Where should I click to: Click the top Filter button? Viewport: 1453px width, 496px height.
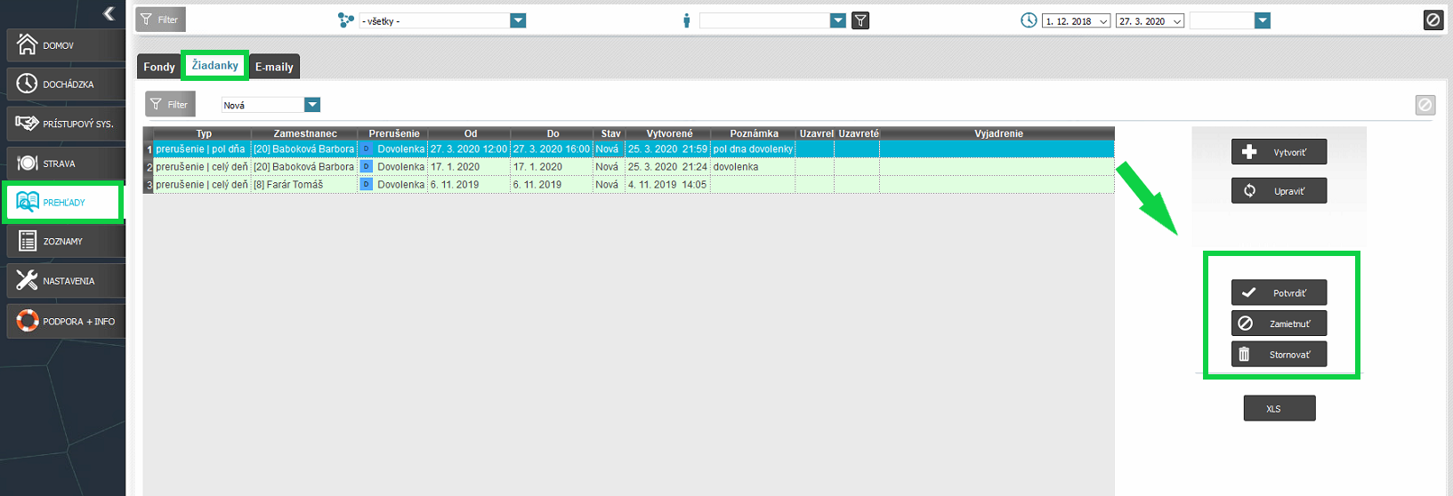click(x=160, y=20)
